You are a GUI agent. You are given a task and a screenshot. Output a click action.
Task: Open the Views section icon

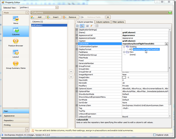coord(16,19)
